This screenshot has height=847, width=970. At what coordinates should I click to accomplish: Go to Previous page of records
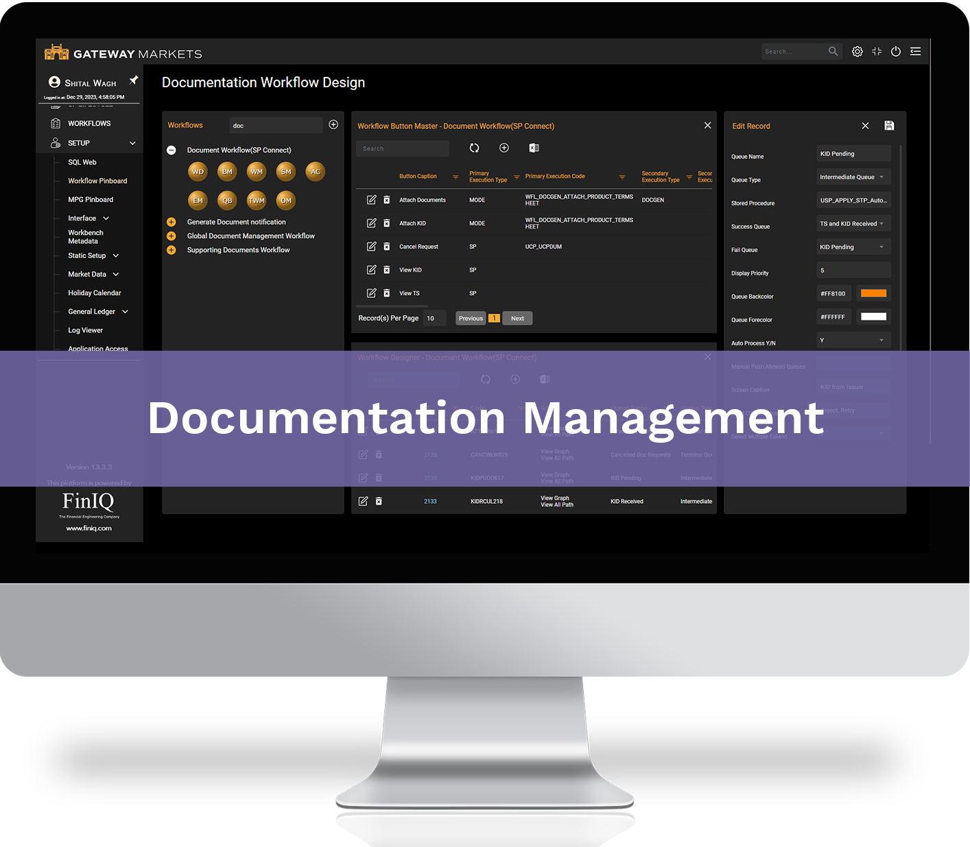click(471, 318)
